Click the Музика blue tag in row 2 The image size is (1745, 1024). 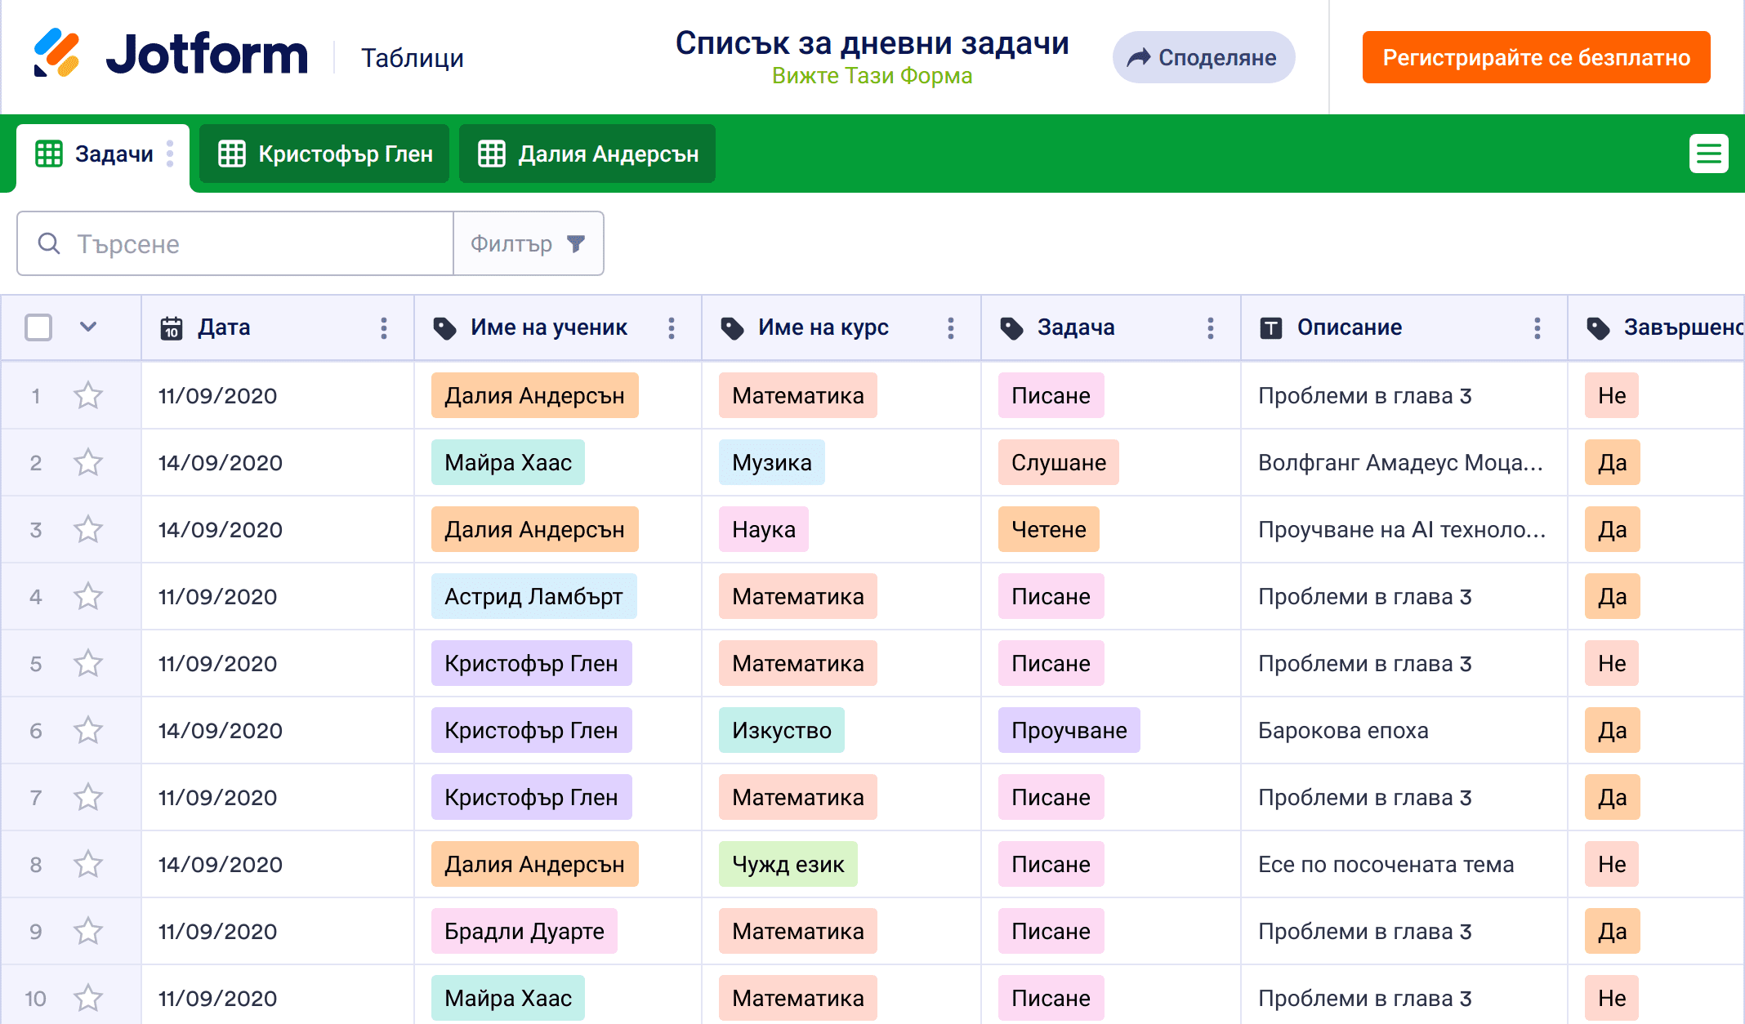click(x=771, y=463)
